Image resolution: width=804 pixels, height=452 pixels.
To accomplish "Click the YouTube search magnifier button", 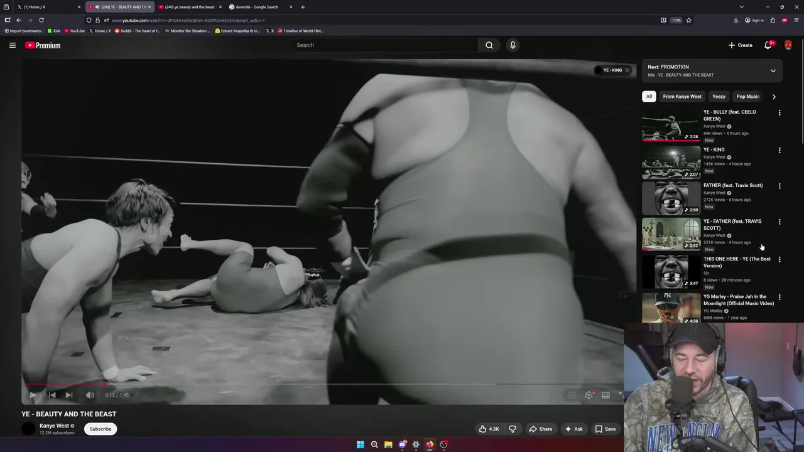I will 489,45.
